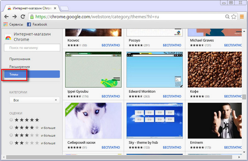Select the Темы section

[x=32, y=74]
